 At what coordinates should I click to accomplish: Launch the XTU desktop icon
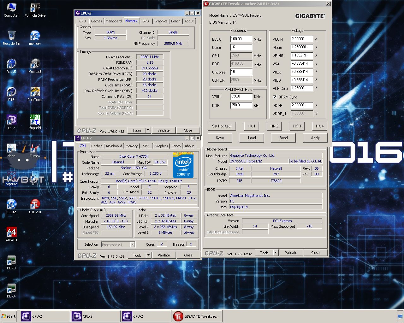coord(35,178)
